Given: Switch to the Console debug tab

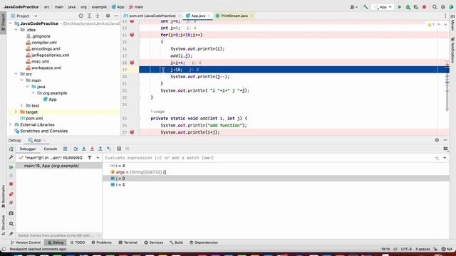Looking at the screenshot, I should pos(51,149).
